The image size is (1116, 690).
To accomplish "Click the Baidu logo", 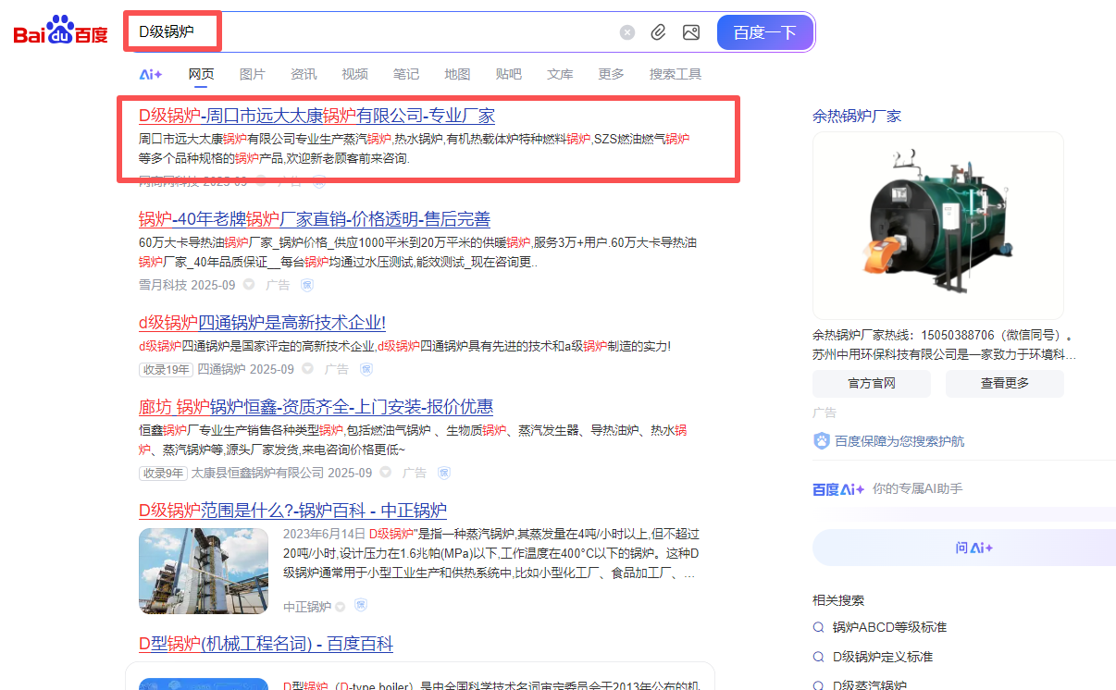I will point(61,32).
